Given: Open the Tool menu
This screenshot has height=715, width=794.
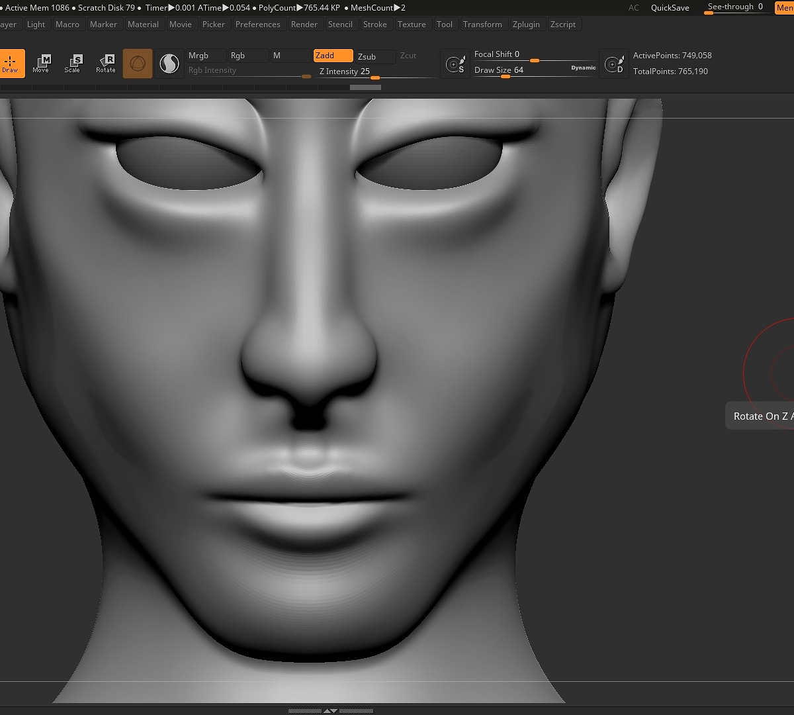Looking at the screenshot, I should click(x=445, y=24).
